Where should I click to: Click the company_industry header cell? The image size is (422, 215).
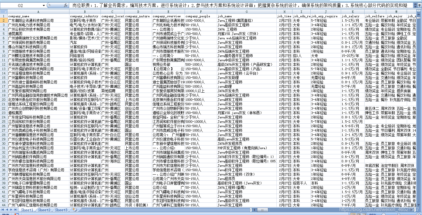click(85, 16)
